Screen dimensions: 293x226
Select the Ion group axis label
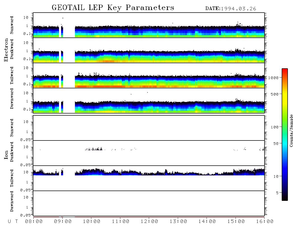click(x=6, y=155)
